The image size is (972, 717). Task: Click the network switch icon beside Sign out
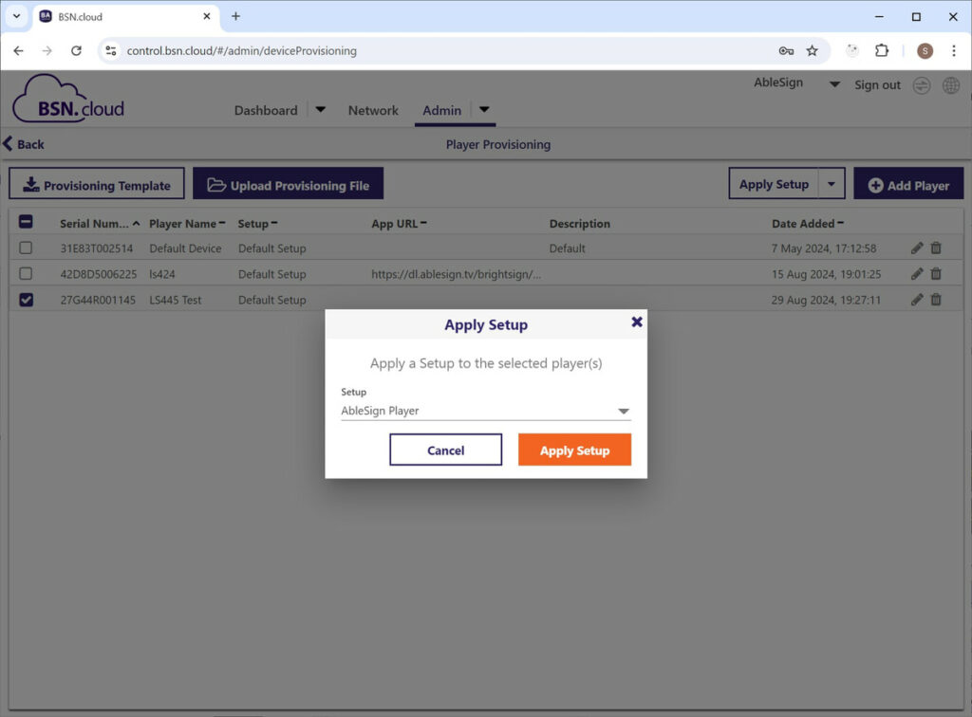[x=921, y=84]
